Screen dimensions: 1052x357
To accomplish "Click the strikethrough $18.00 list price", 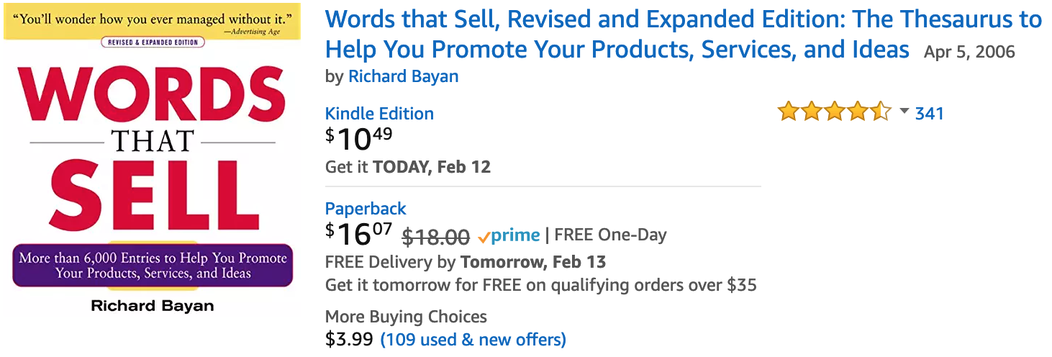I will tap(435, 236).
